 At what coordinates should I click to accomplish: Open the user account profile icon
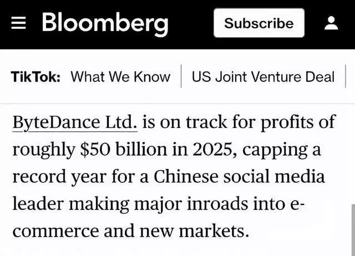click(x=331, y=23)
